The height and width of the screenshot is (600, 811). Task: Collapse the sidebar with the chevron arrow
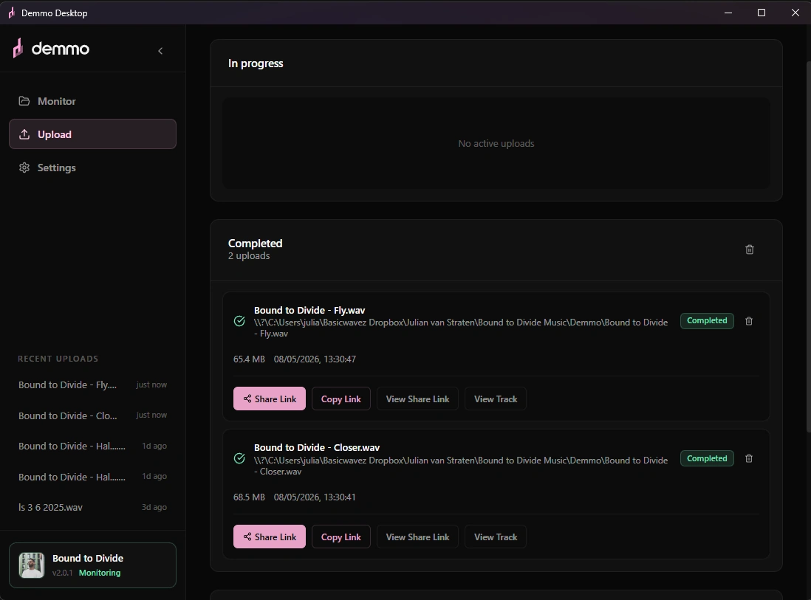160,51
